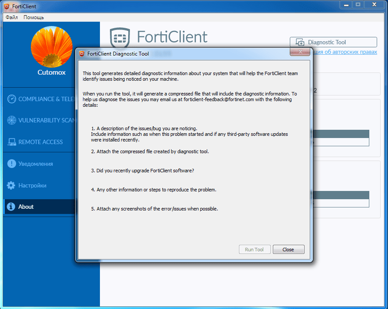Click Run Tool in the dialog
The height and width of the screenshot is (309, 388).
pyautogui.click(x=254, y=250)
